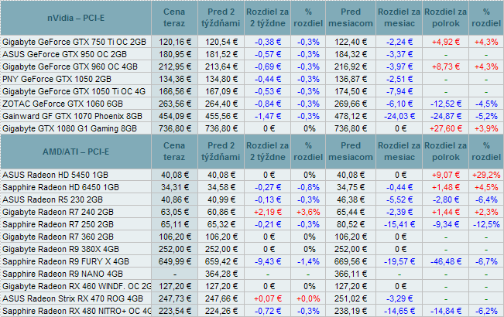This screenshot has height=317, width=504.
Task: Click current price 736,80 €
Action: coord(174,128)
